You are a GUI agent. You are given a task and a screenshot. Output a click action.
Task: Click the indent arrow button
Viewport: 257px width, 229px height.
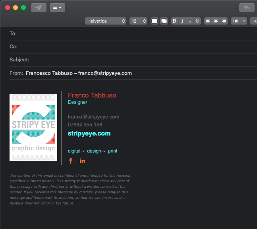click(254, 21)
